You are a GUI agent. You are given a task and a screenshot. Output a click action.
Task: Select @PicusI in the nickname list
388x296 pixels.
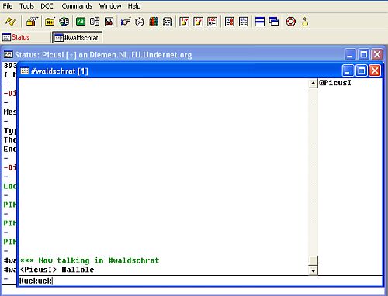[x=335, y=83]
